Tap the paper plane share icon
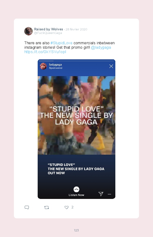Viewport: 153px width, 237px height. 101,194
